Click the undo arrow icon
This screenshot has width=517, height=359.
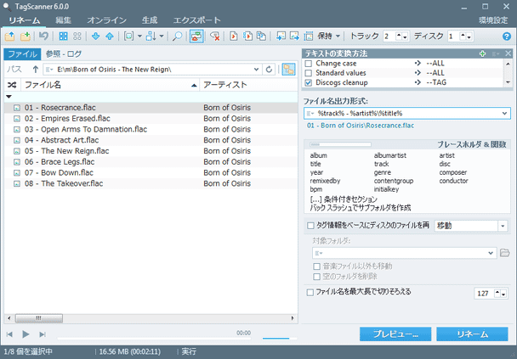tap(43, 36)
